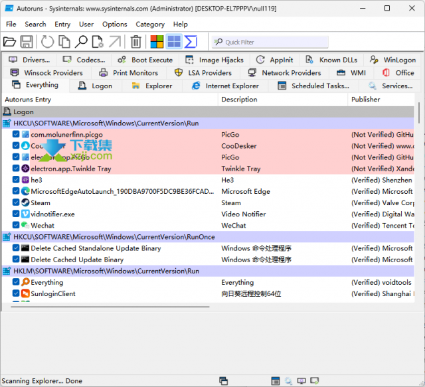Uncheck Delete Cached Update Binary checkbox

point(16,260)
